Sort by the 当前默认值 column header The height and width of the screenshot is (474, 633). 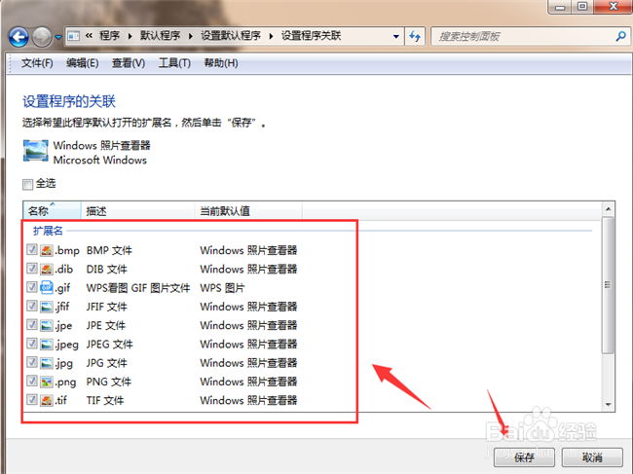248,210
